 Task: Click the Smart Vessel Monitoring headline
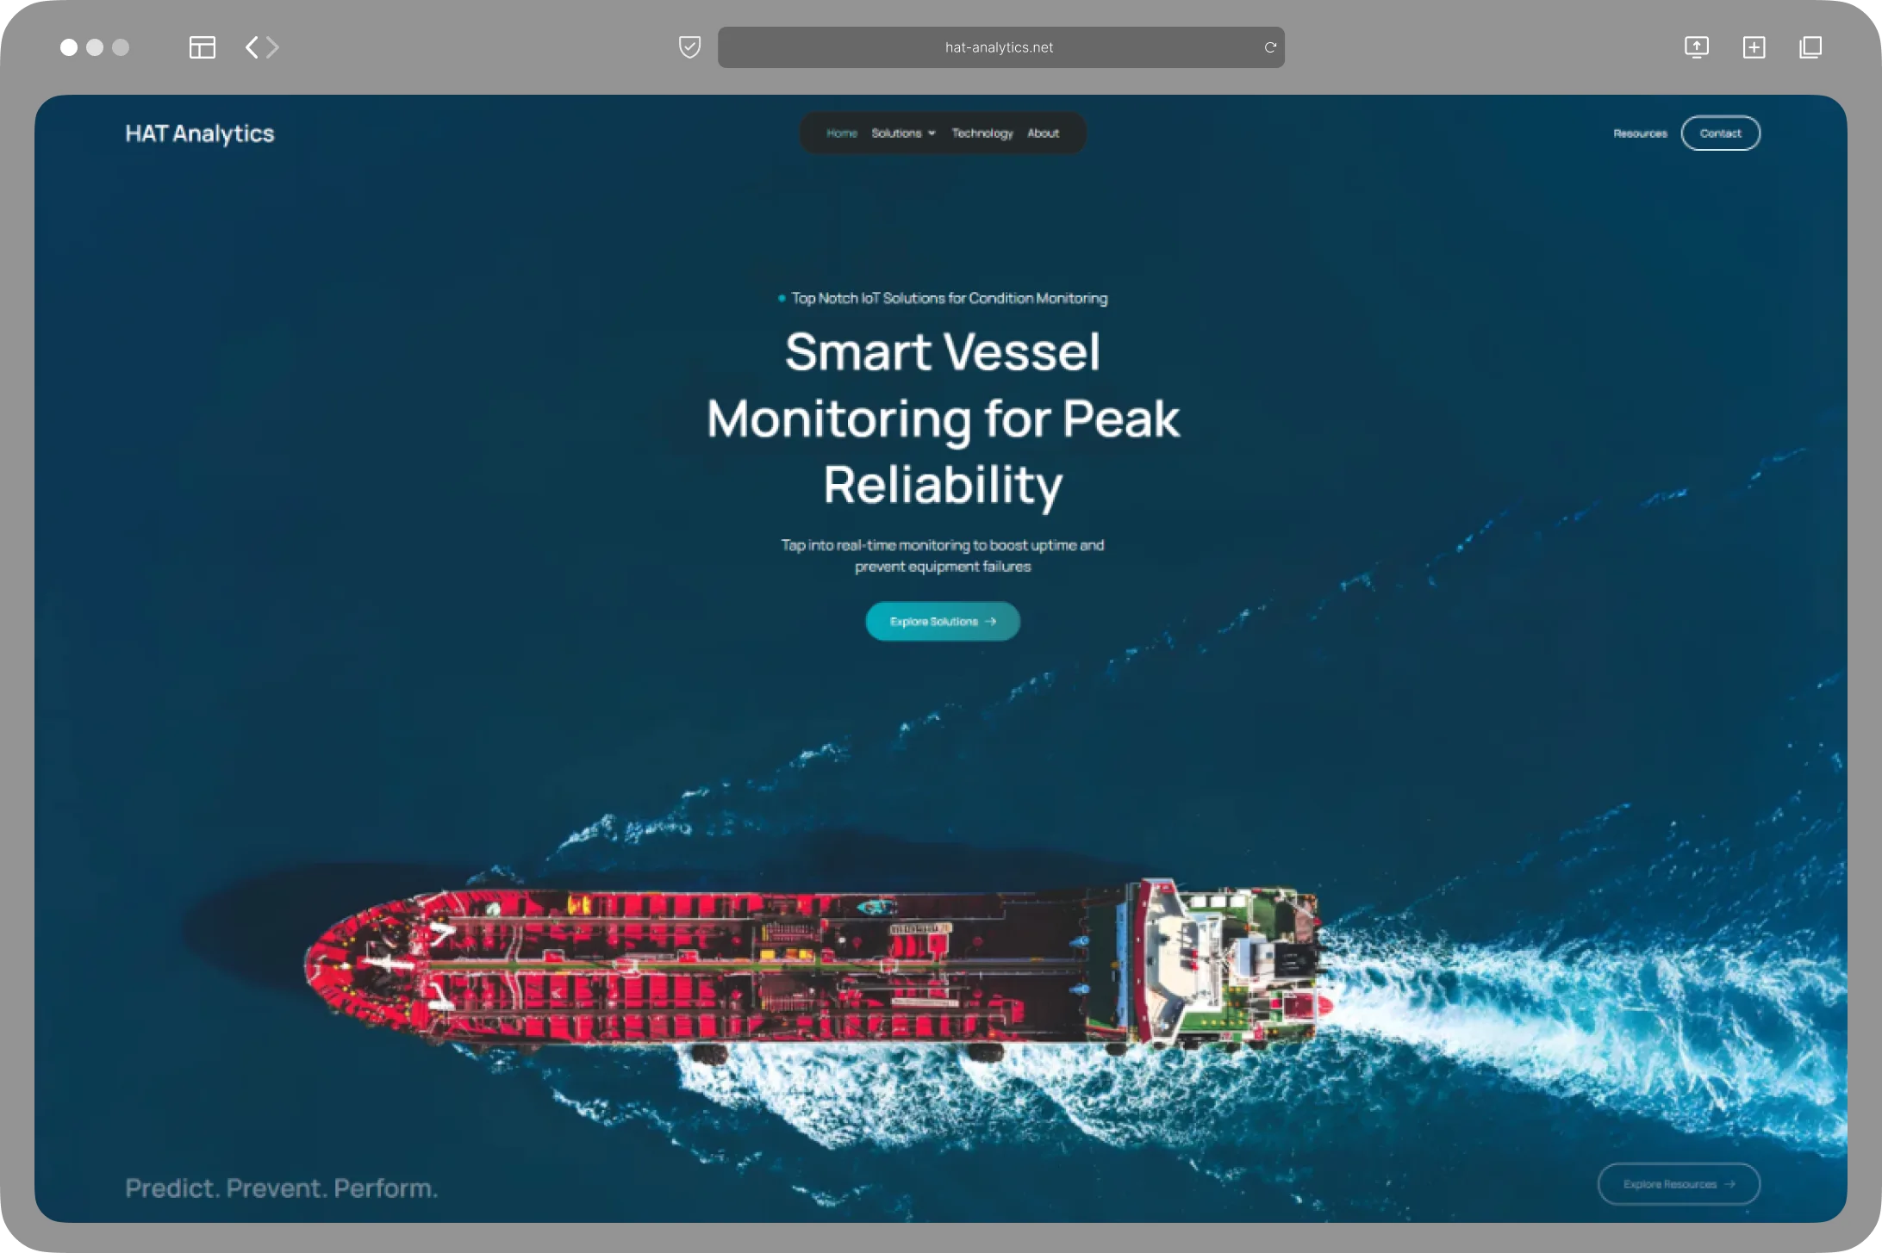(943, 419)
